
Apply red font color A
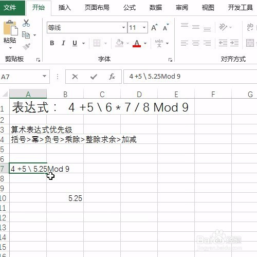[x=137, y=43]
